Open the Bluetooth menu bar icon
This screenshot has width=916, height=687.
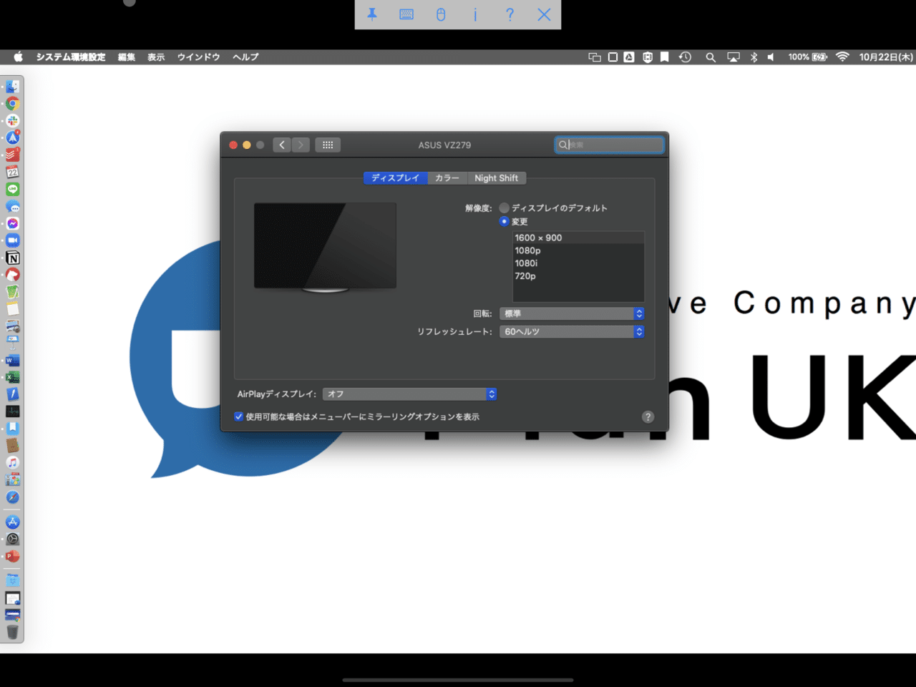[x=754, y=57]
